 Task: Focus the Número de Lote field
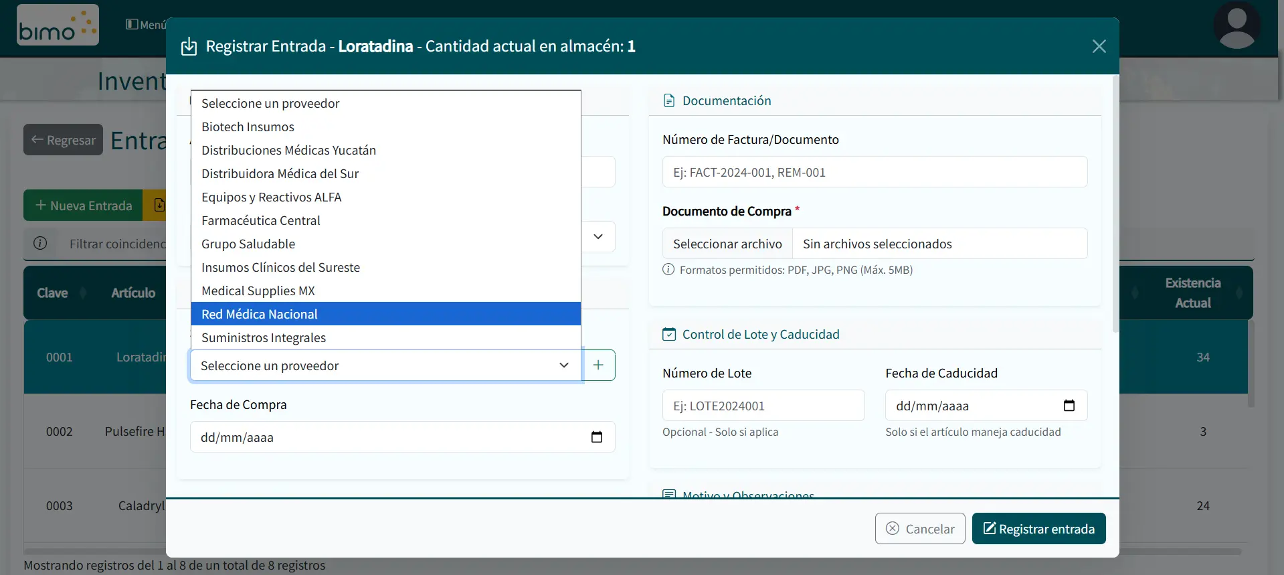tap(763, 406)
